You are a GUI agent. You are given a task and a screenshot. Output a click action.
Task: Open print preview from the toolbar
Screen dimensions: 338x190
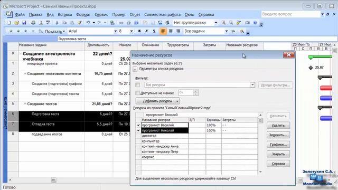coord(41,23)
